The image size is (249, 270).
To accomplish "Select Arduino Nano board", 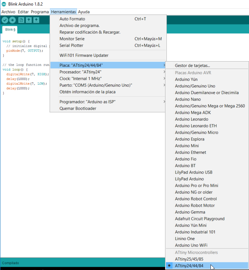I will click(207, 99).
